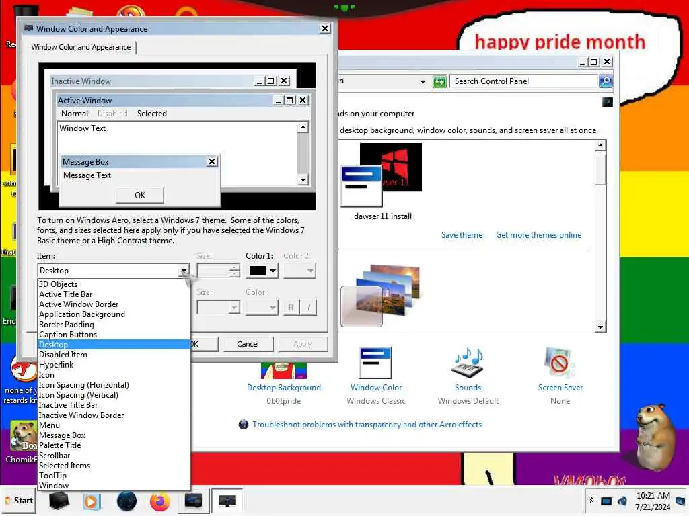Click the Cancel button in appearance dialog
This screenshot has height=516, width=689.
point(248,344)
